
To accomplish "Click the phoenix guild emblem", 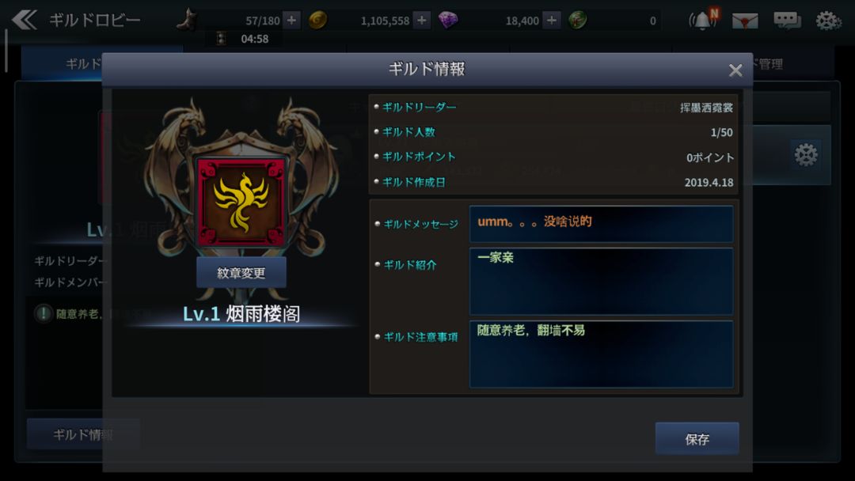I will coord(241,202).
